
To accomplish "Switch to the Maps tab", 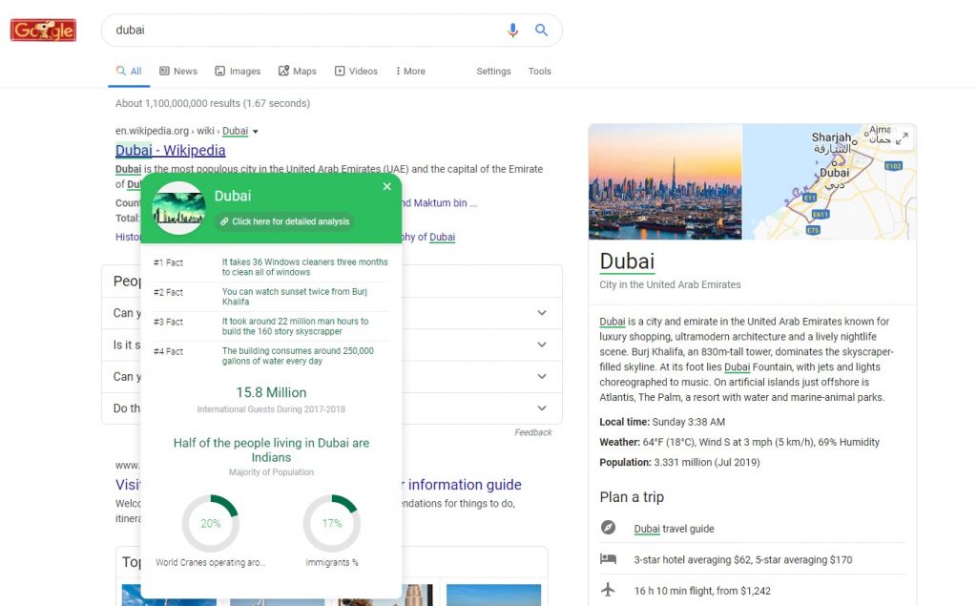I will coord(298,71).
